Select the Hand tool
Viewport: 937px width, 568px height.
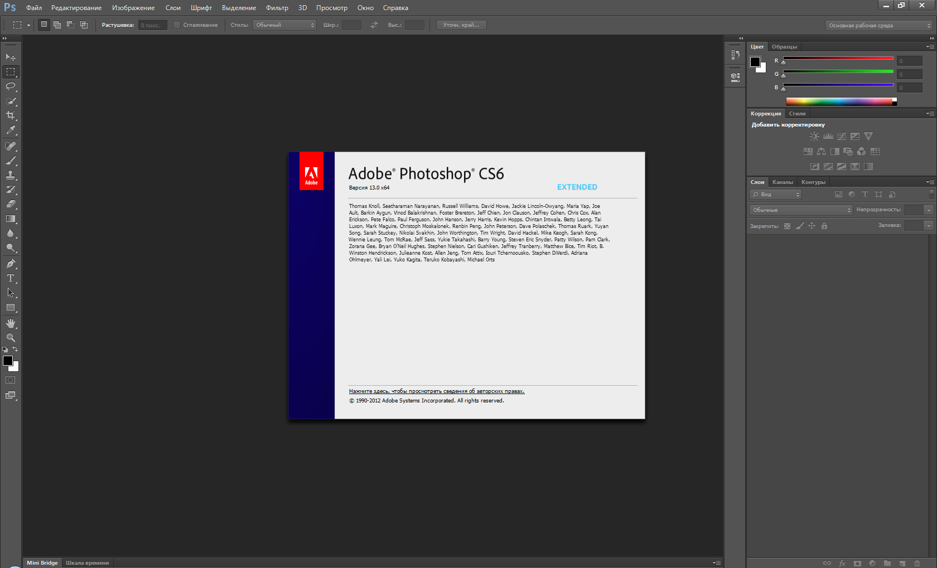click(11, 323)
